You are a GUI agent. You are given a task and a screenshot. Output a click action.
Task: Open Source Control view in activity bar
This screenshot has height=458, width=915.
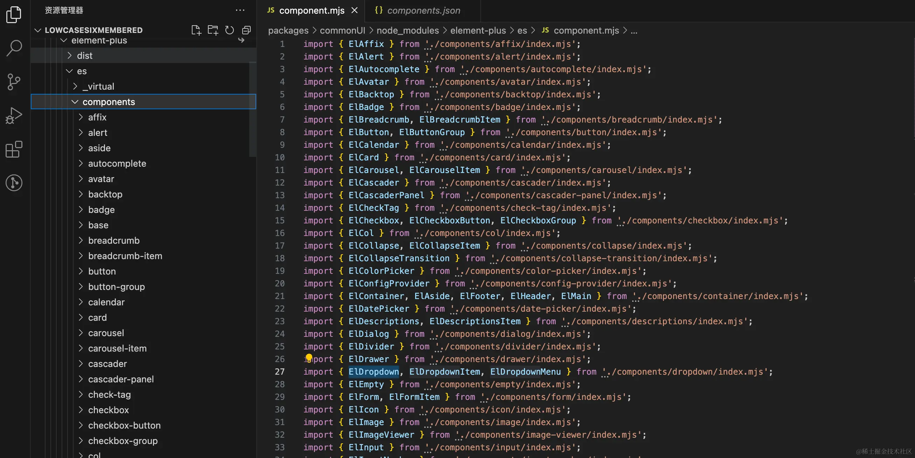14,82
